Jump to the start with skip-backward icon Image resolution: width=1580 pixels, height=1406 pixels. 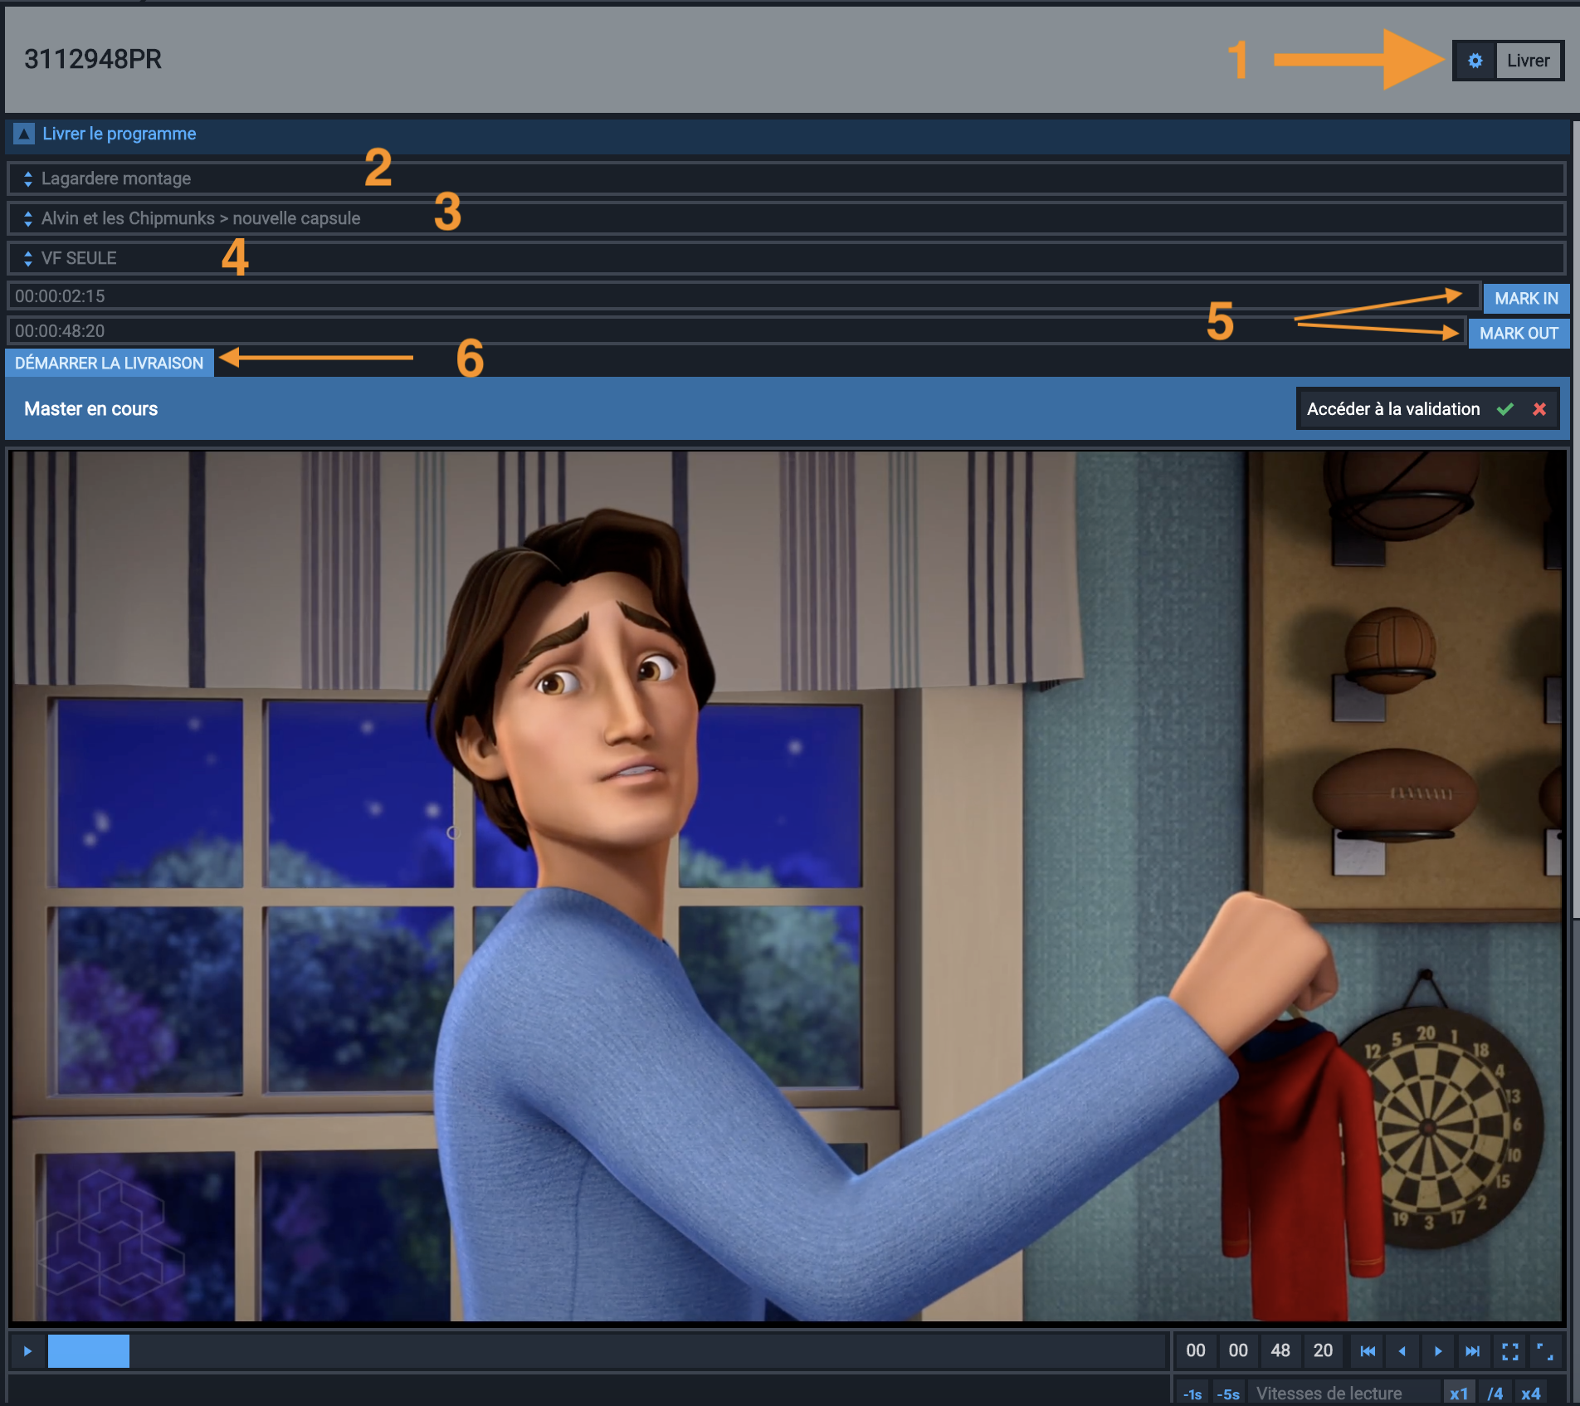tap(1368, 1351)
